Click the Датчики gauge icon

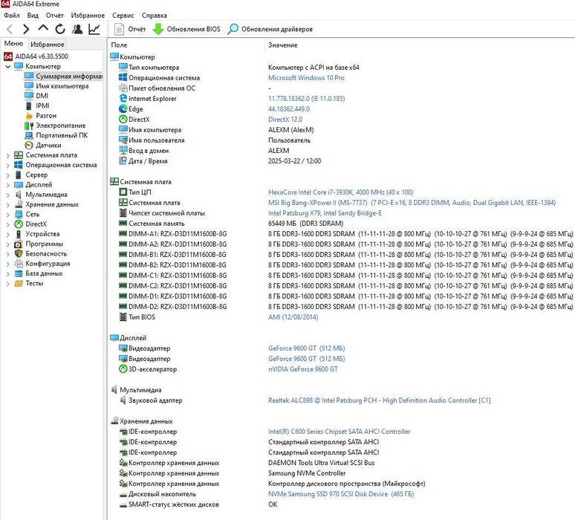pyautogui.click(x=29, y=146)
